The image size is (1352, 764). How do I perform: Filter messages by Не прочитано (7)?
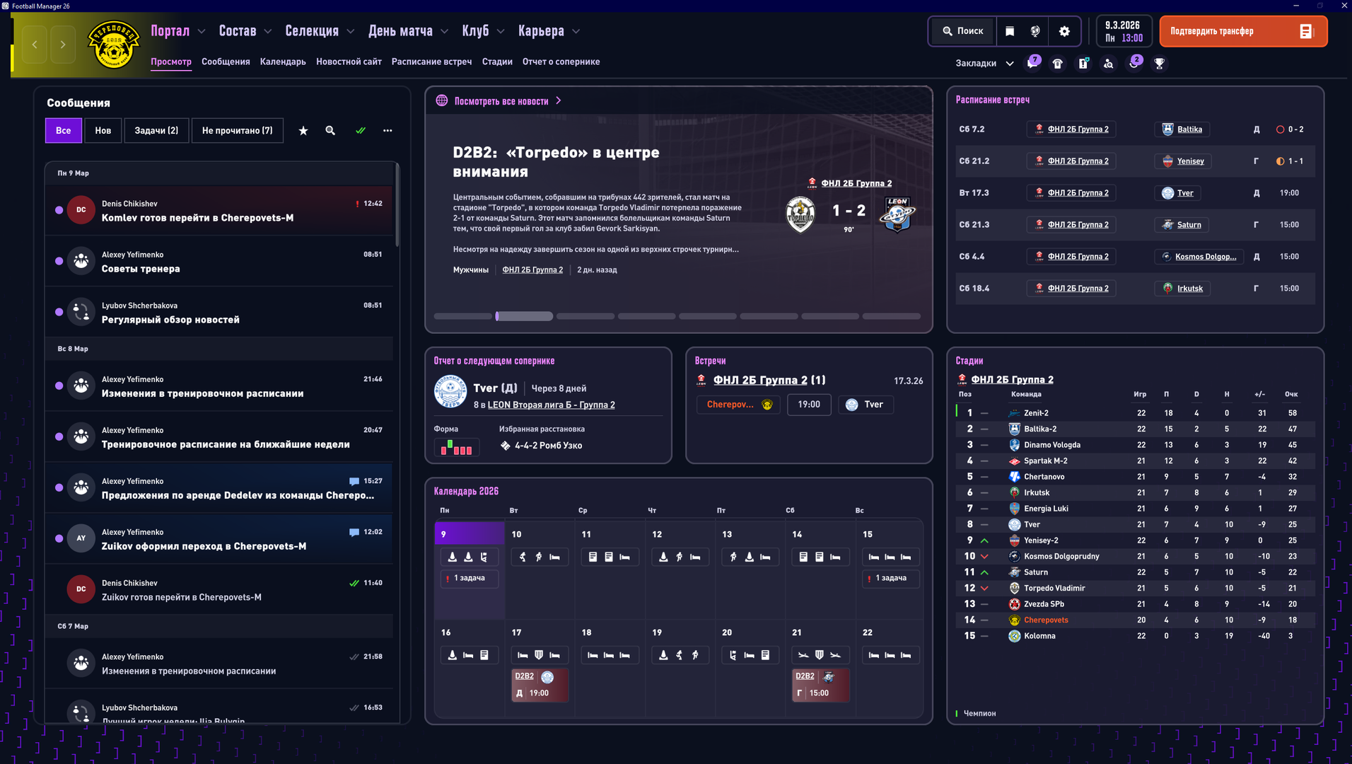tap(238, 130)
